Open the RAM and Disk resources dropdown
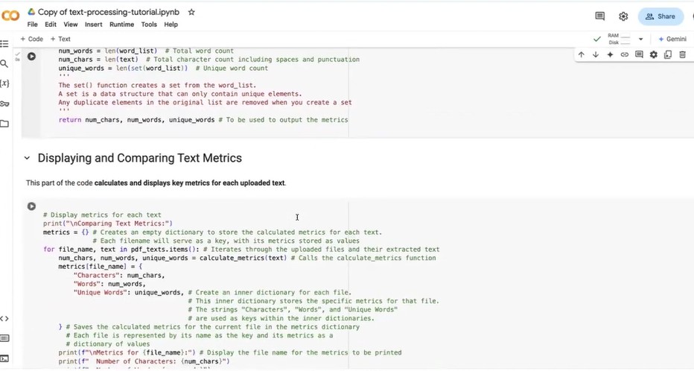The image size is (694, 371). pos(640,39)
